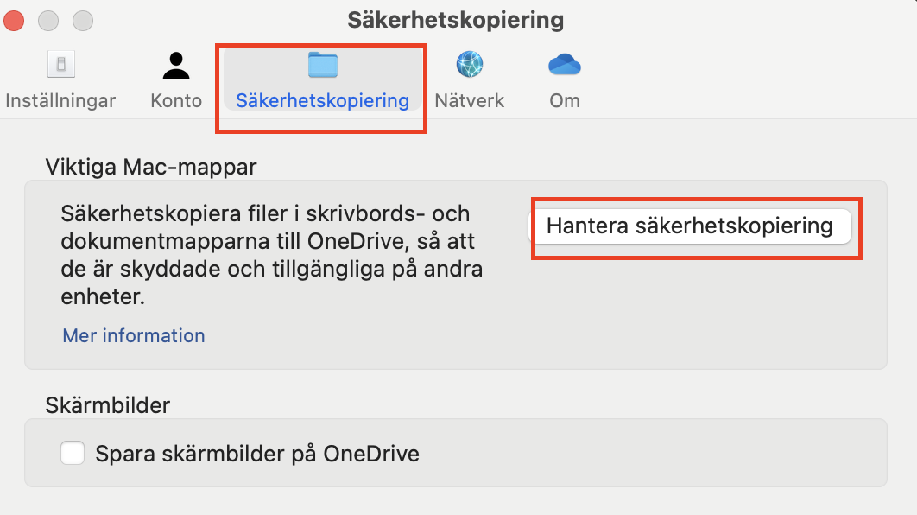
Task: Click the Nätverk globe icon
Action: coord(469,65)
